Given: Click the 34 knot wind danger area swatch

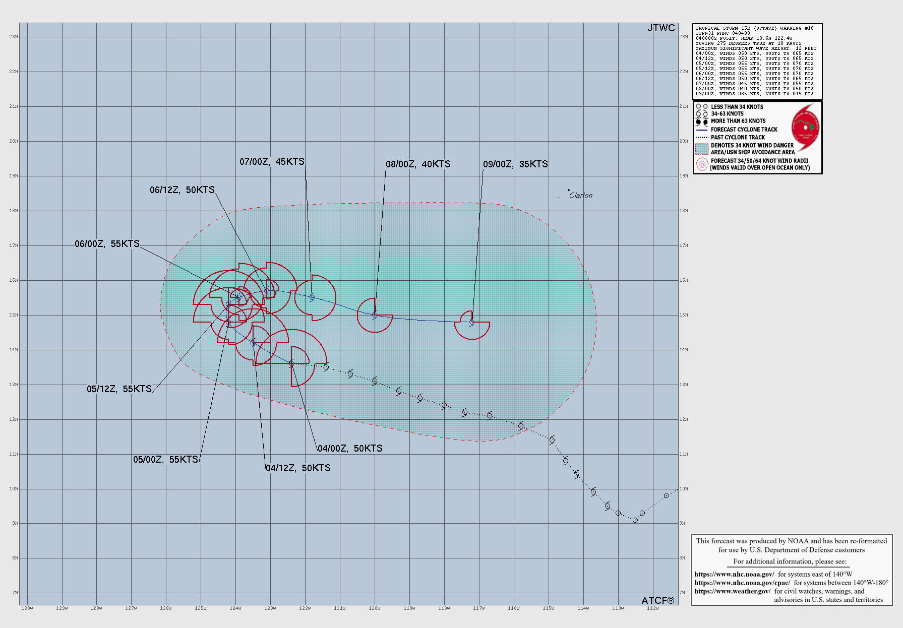Looking at the screenshot, I should [702, 149].
